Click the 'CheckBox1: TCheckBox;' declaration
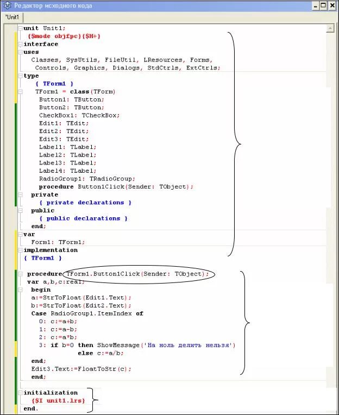This screenshot has width=339, height=415. pos(79,115)
